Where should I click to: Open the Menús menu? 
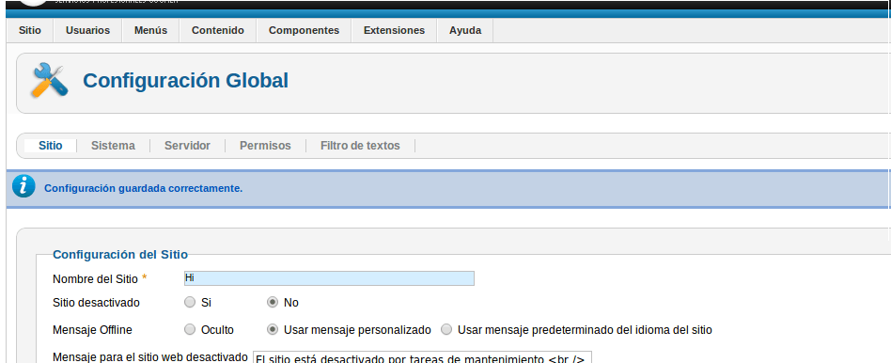[150, 31]
